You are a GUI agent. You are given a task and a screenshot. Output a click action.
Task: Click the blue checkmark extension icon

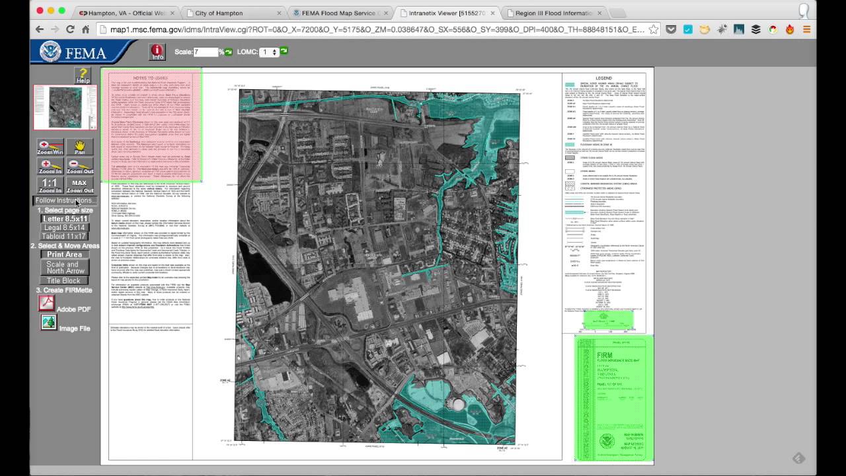(x=688, y=29)
